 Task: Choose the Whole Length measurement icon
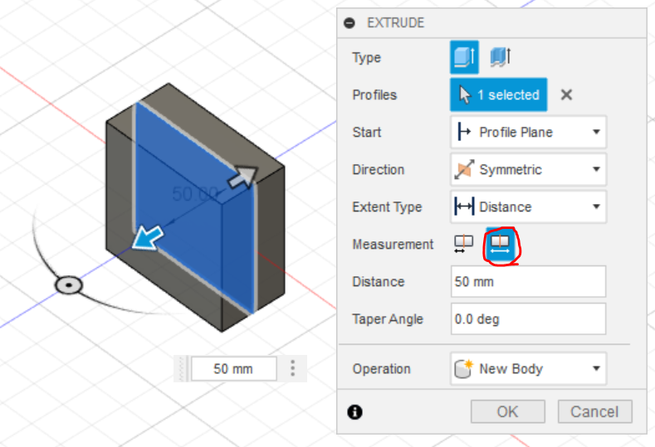[x=500, y=244]
